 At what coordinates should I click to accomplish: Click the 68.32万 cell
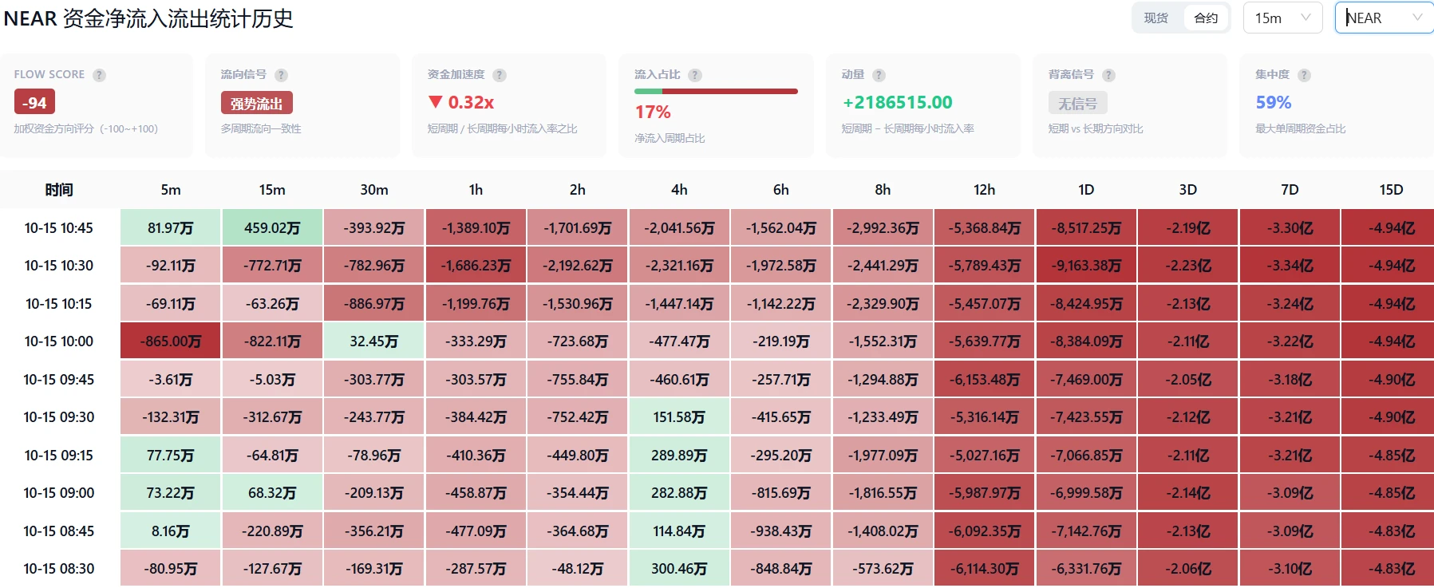[272, 493]
